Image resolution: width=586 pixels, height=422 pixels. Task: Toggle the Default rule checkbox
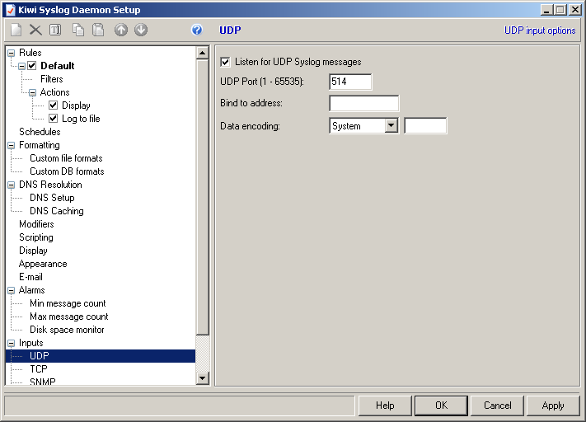pos(32,66)
